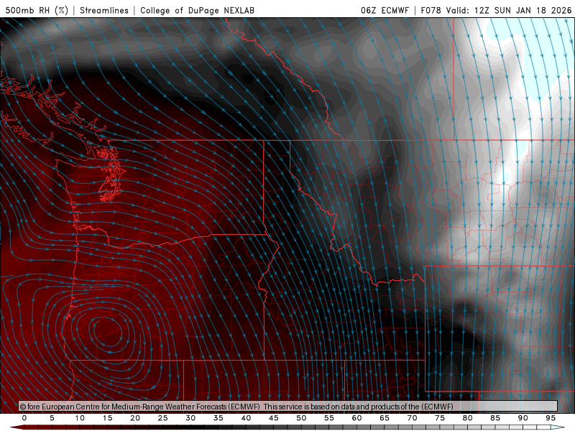Viewport: 575px width, 431px height.
Task: Click the "20" colorbar tick label
Action: coord(135,418)
